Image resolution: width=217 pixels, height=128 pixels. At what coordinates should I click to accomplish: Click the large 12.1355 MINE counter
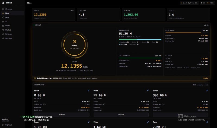74,66
